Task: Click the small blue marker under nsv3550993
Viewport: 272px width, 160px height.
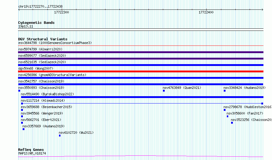Action: [19, 91]
